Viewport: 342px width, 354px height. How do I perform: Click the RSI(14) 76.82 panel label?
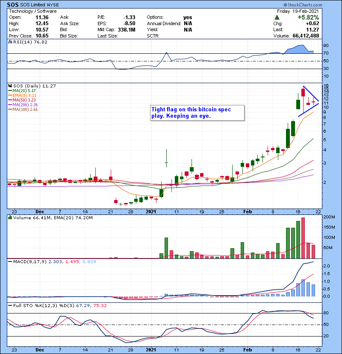pos(30,42)
